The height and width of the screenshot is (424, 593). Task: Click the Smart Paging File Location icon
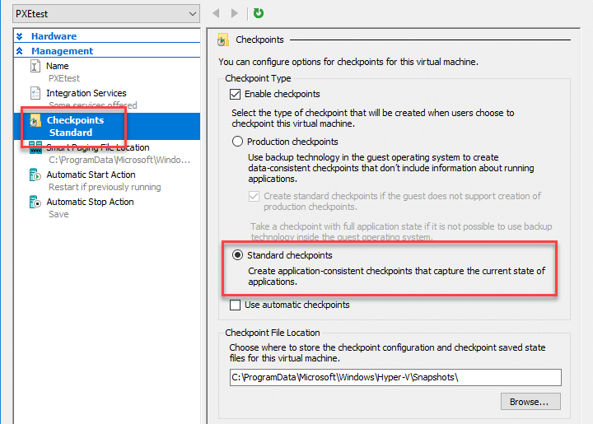pos(35,147)
